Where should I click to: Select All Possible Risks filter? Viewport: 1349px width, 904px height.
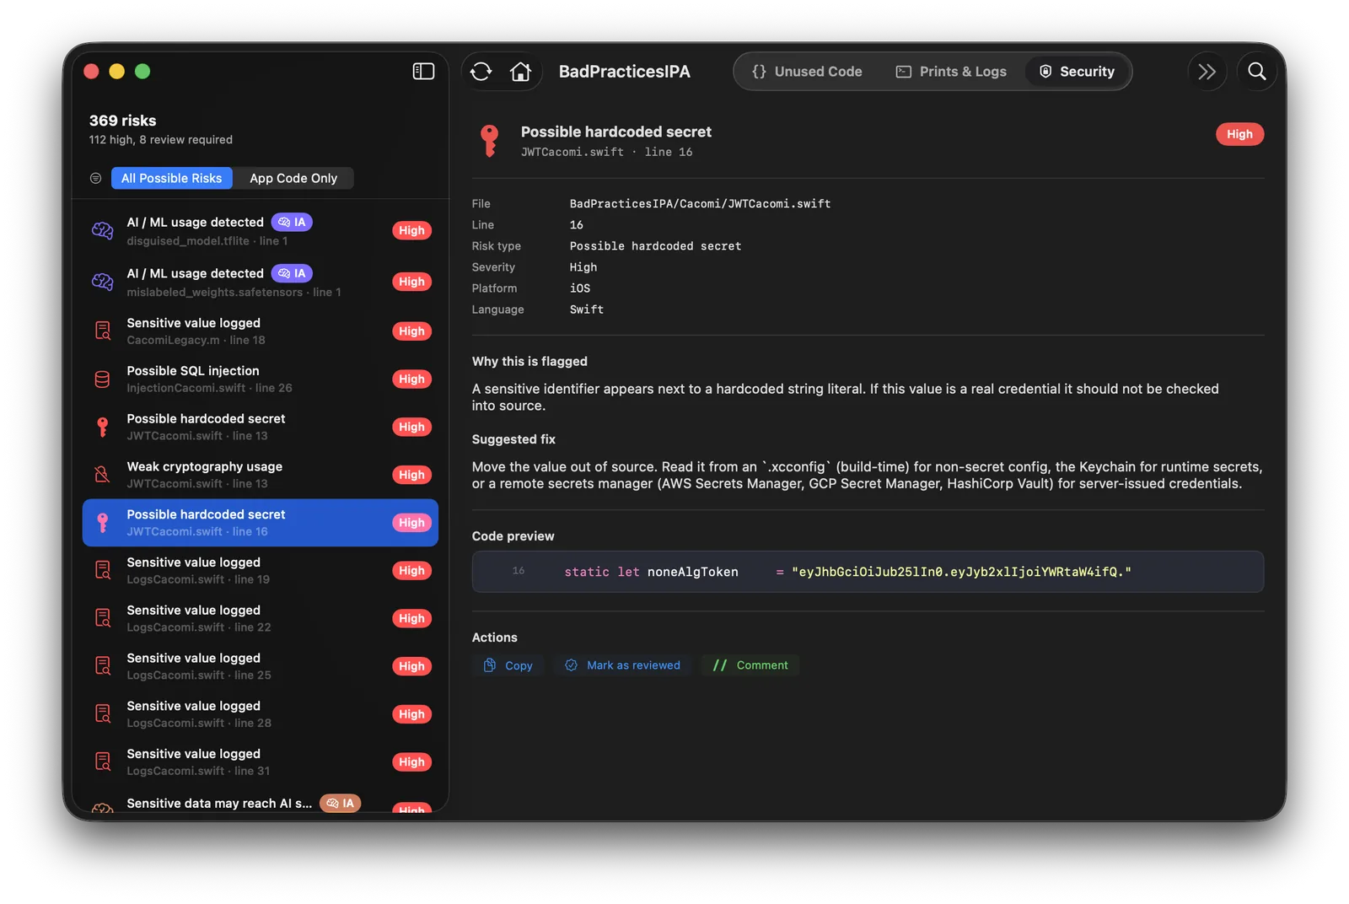click(x=171, y=178)
